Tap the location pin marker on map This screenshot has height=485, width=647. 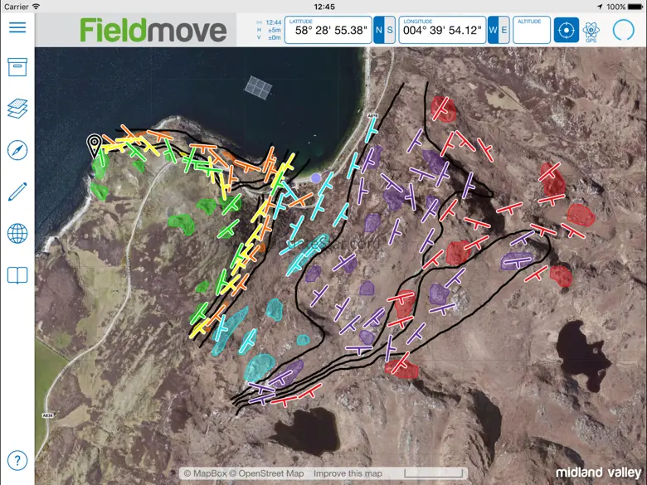[95, 145]
